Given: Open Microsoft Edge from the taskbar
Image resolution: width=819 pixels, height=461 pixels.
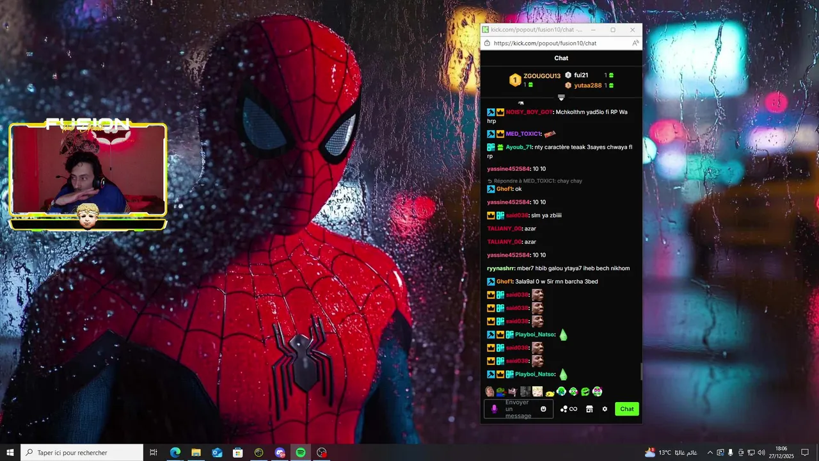Looking at the screenshot, I should tap(175, 453).
